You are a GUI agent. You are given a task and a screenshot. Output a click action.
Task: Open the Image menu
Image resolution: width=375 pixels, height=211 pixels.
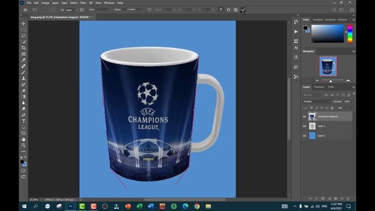(x=45, y=3)
